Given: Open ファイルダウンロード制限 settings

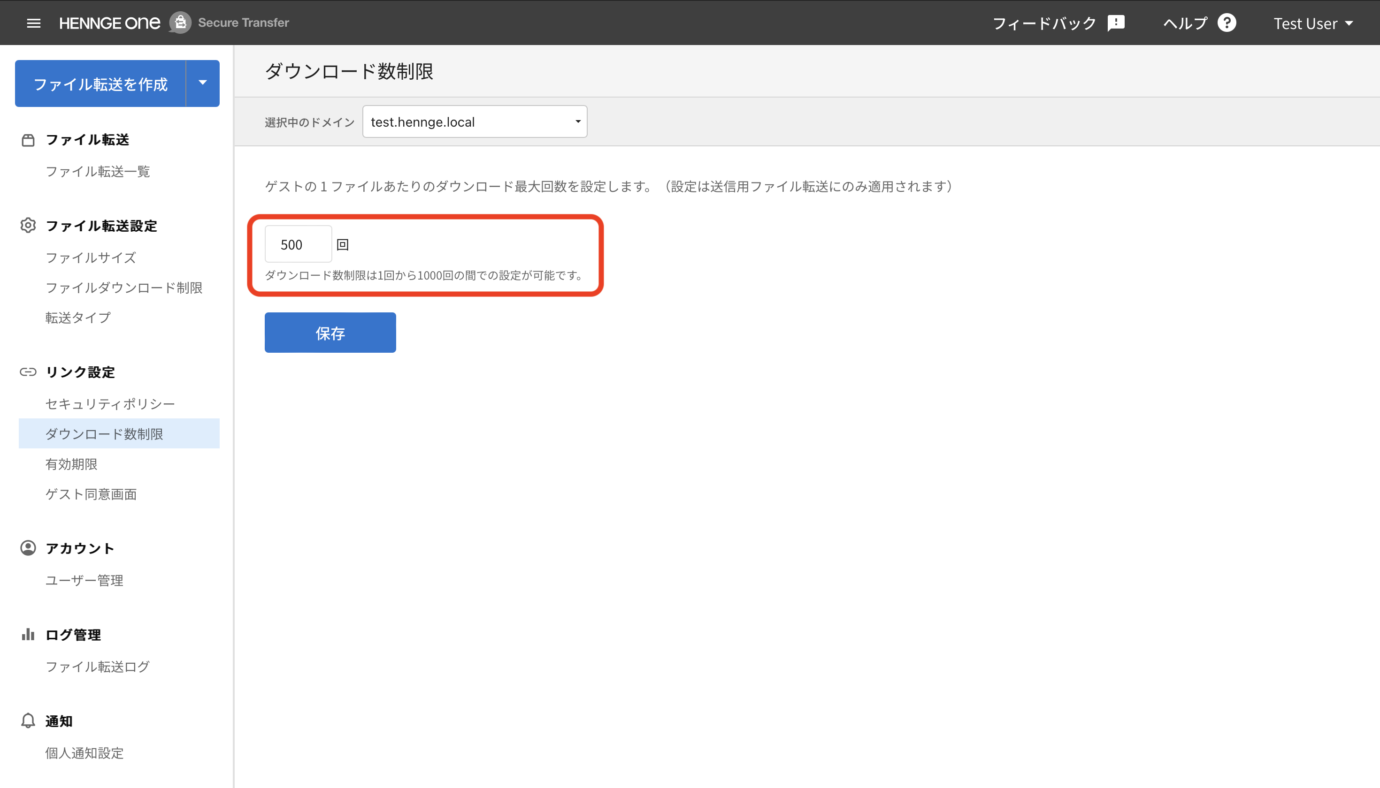Looking at the screenshot, I should tap(123, 288).
